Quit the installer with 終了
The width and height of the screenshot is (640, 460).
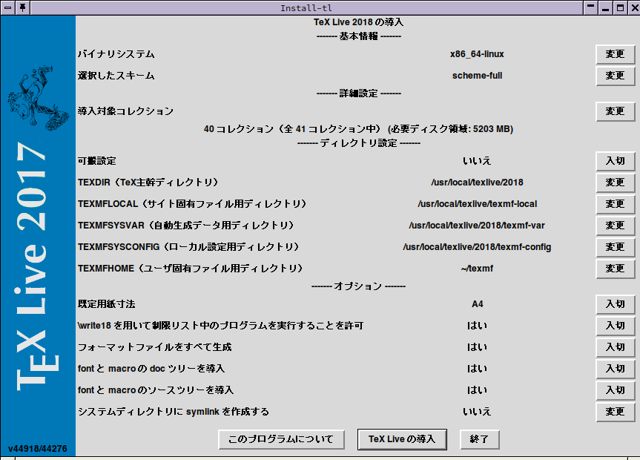click(x=479, y=439)
